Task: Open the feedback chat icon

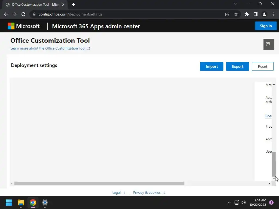Action: tap(269, 44)
